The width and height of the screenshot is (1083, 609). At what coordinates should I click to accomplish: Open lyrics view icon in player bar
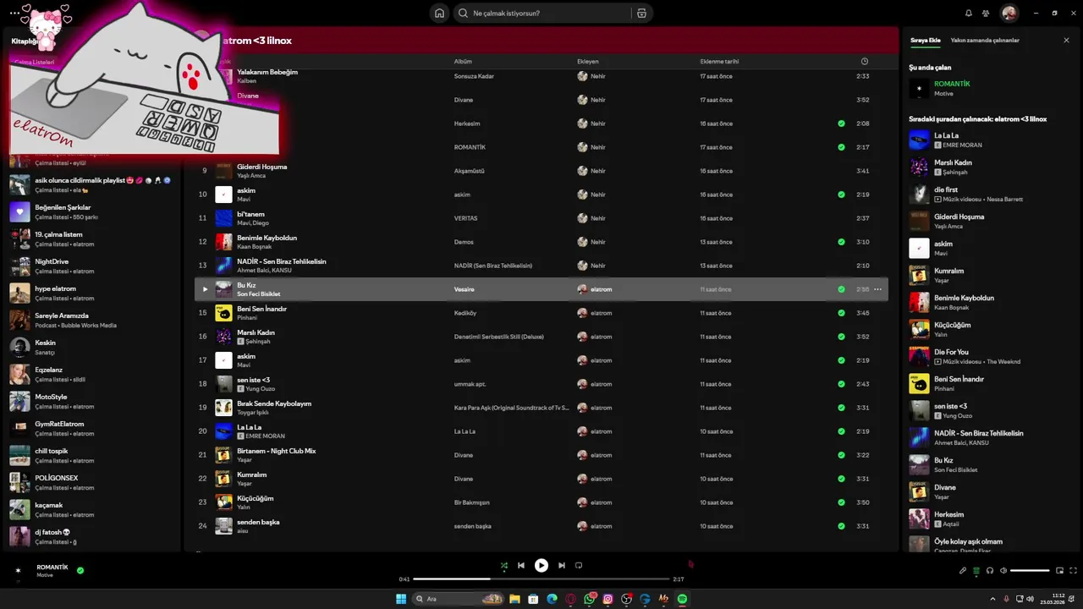[x=963, y=571]
